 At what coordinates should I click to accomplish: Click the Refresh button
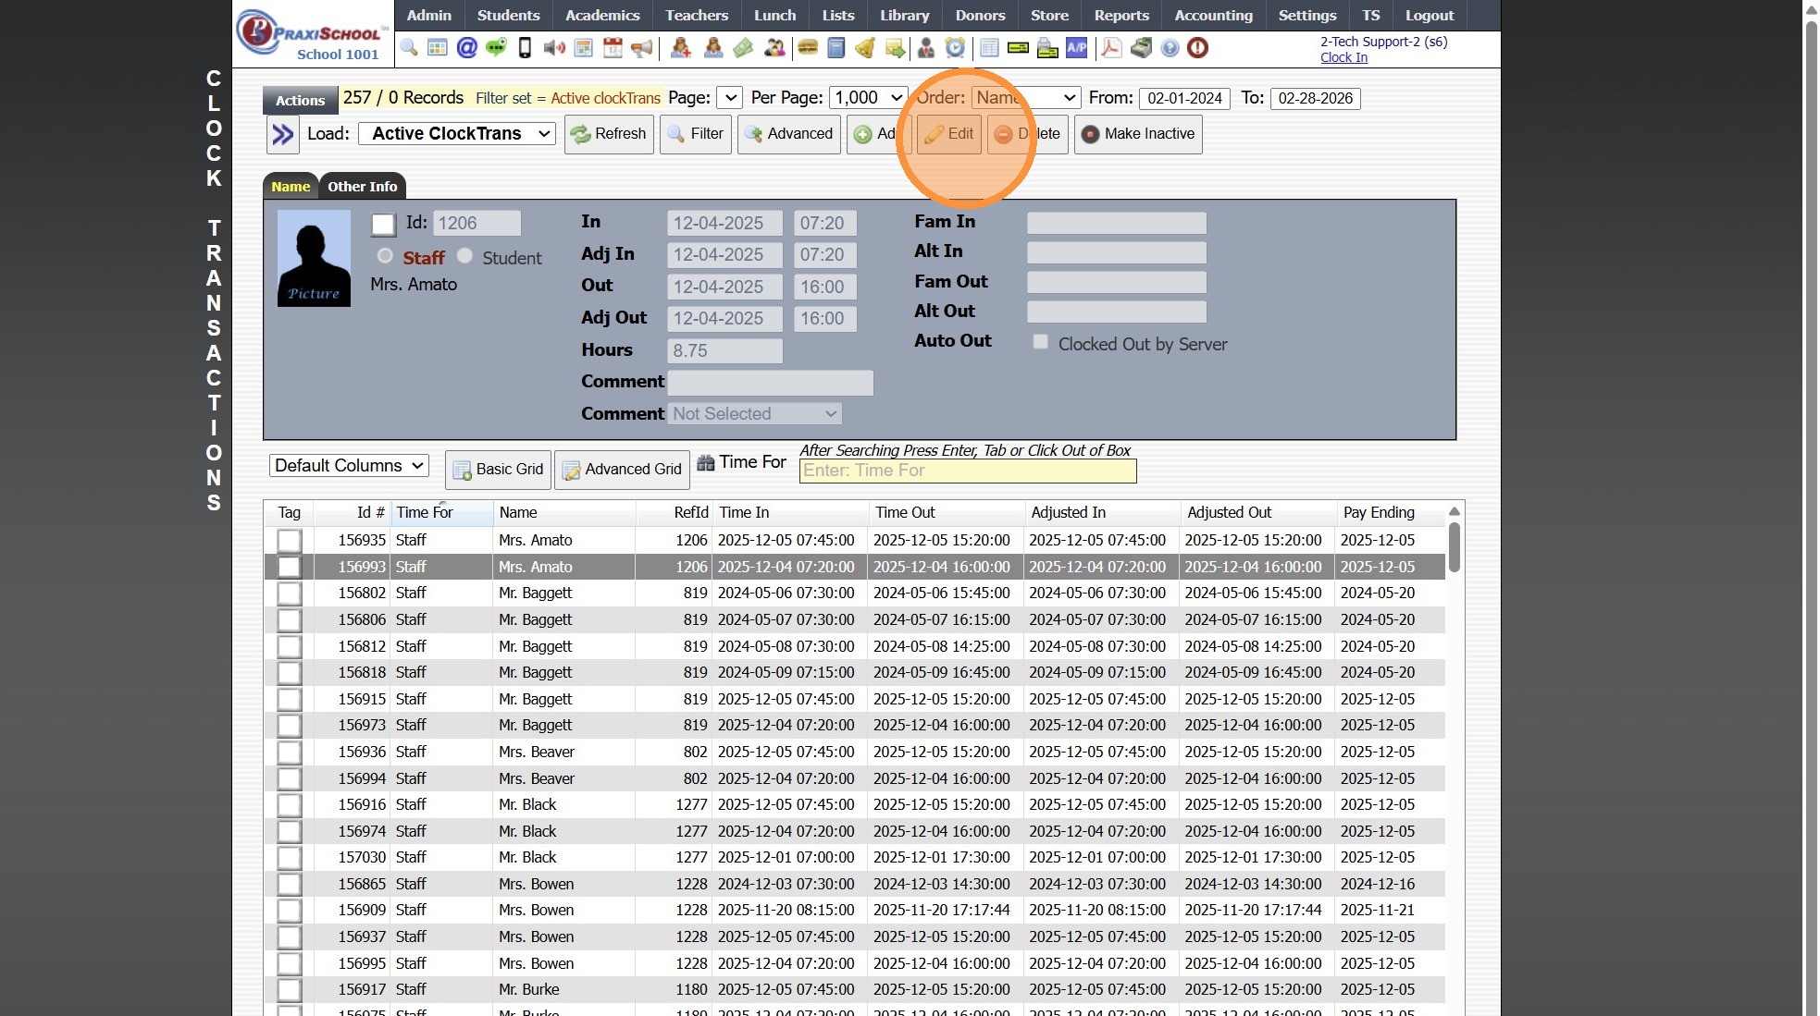coord(609,134)
